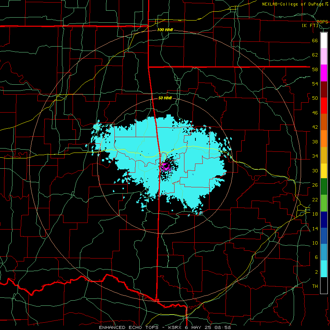Click the bright orange legend swatch

324,139
